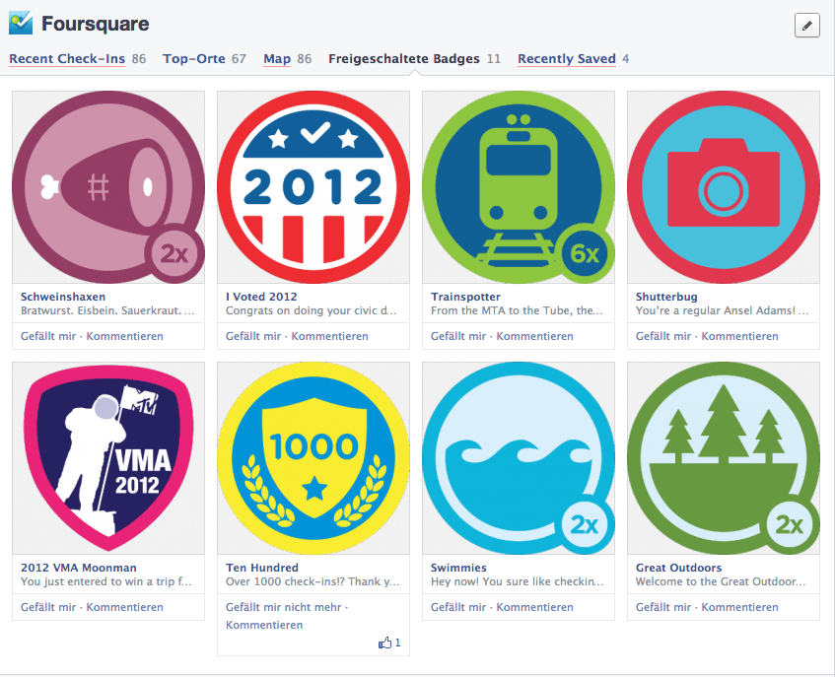Click the Foursquare app logo icon
The height and width of the screenshot is (677, 835).
[21, 24]
